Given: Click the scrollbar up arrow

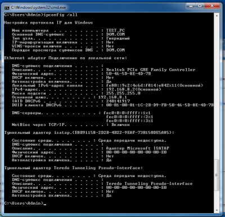Looking at the screenshot, I should (x=217, y=16).
